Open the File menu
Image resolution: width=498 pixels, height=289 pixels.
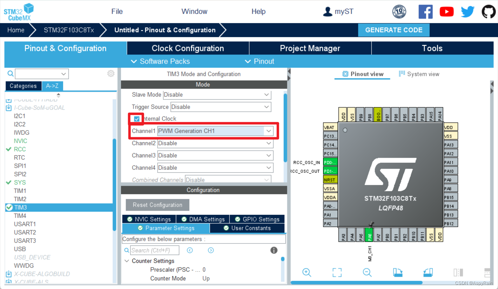tap(117, 12)
